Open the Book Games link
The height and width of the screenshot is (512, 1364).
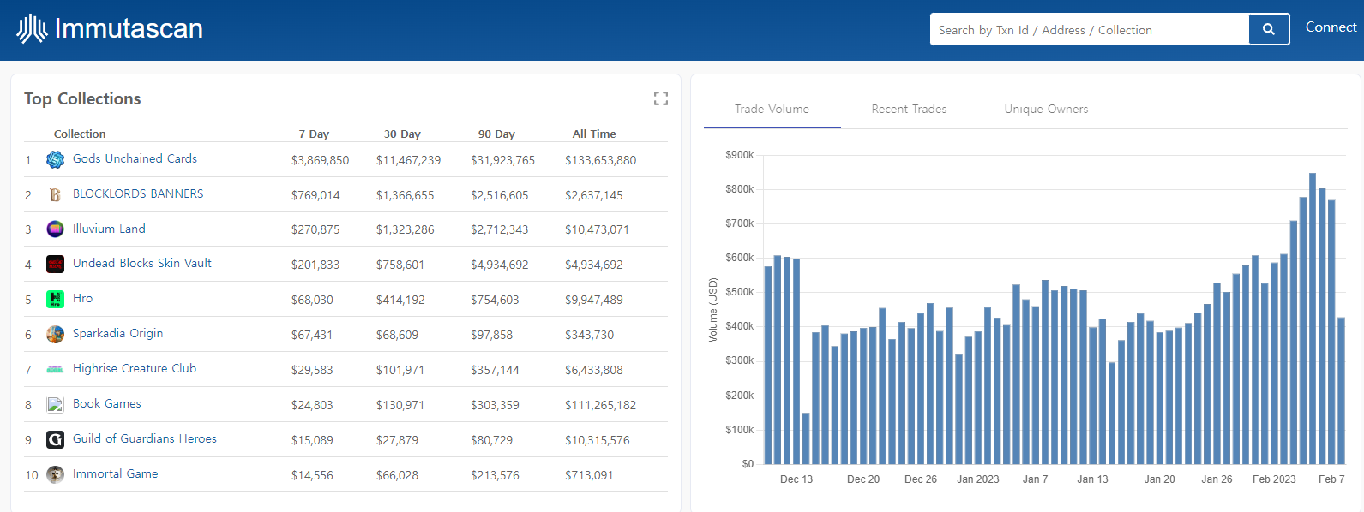(107, 403)
